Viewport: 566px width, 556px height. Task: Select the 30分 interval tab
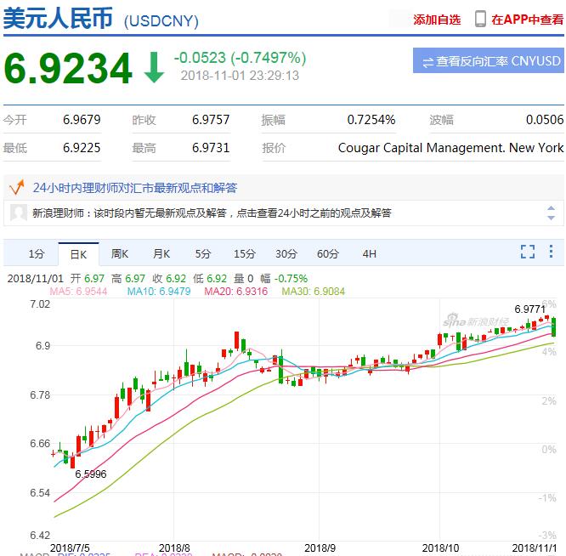[286, 253]
